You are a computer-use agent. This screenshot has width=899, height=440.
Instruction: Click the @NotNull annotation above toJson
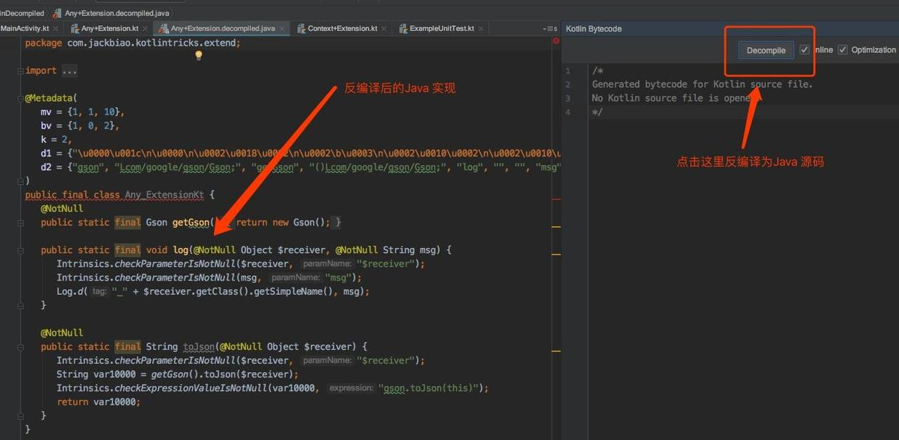(62, 333)
